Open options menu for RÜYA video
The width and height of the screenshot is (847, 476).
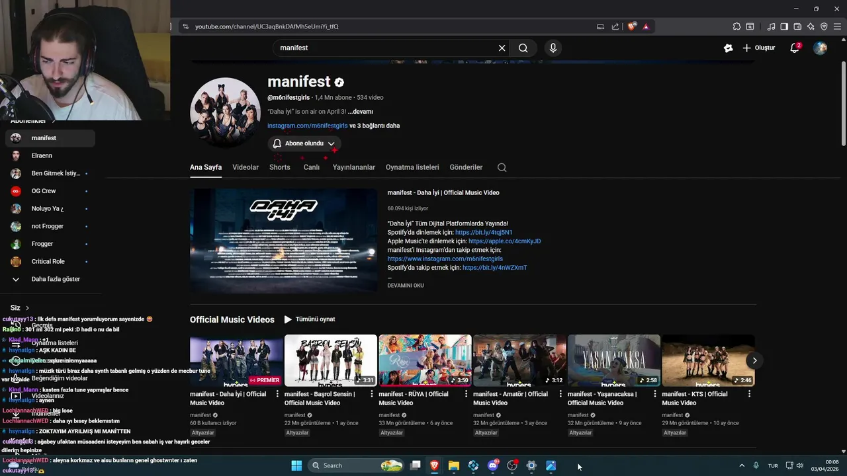tap(466, 394)
